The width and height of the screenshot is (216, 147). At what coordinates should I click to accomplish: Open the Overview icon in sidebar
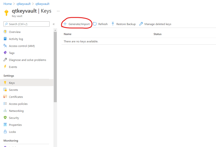(x=5, y=32)
